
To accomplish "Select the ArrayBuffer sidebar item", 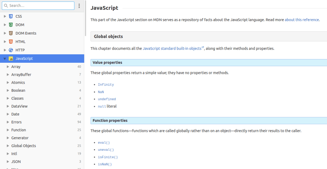I will pos(42,75).
